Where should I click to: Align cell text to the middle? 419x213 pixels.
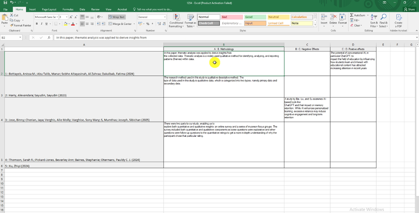[87, 17]
